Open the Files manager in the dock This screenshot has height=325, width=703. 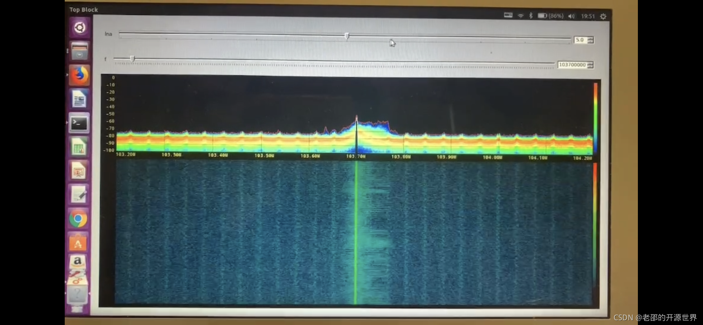(79, 51)
